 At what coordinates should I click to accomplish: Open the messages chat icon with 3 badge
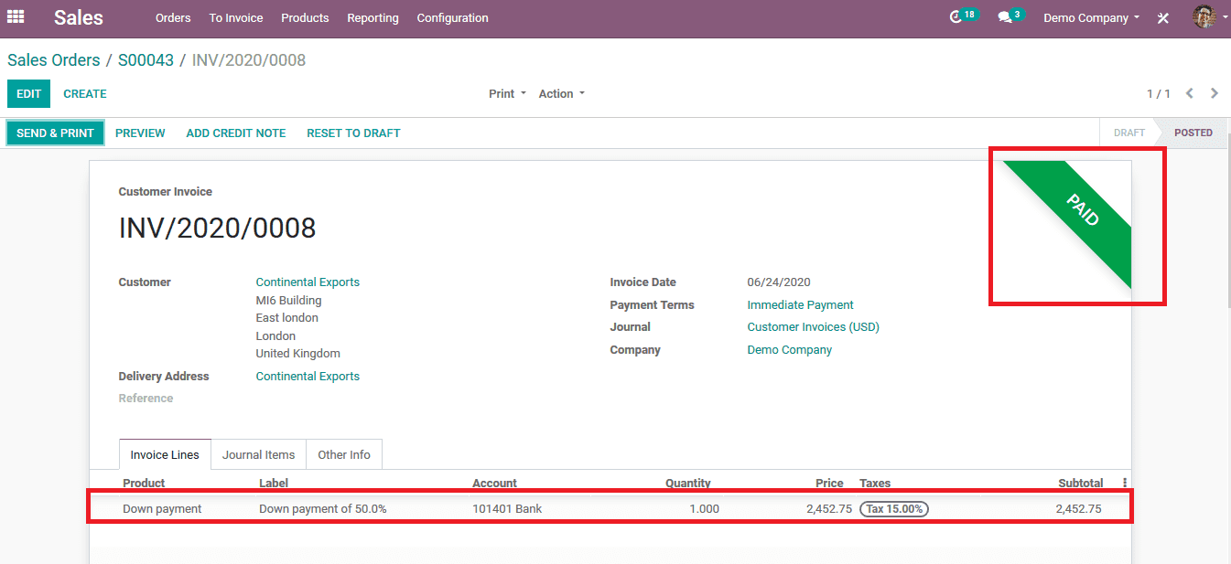click(x=1010, y=16)
